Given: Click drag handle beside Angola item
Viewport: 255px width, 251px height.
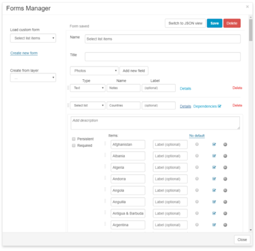Looking at the screenshot, I should [105, 189].
